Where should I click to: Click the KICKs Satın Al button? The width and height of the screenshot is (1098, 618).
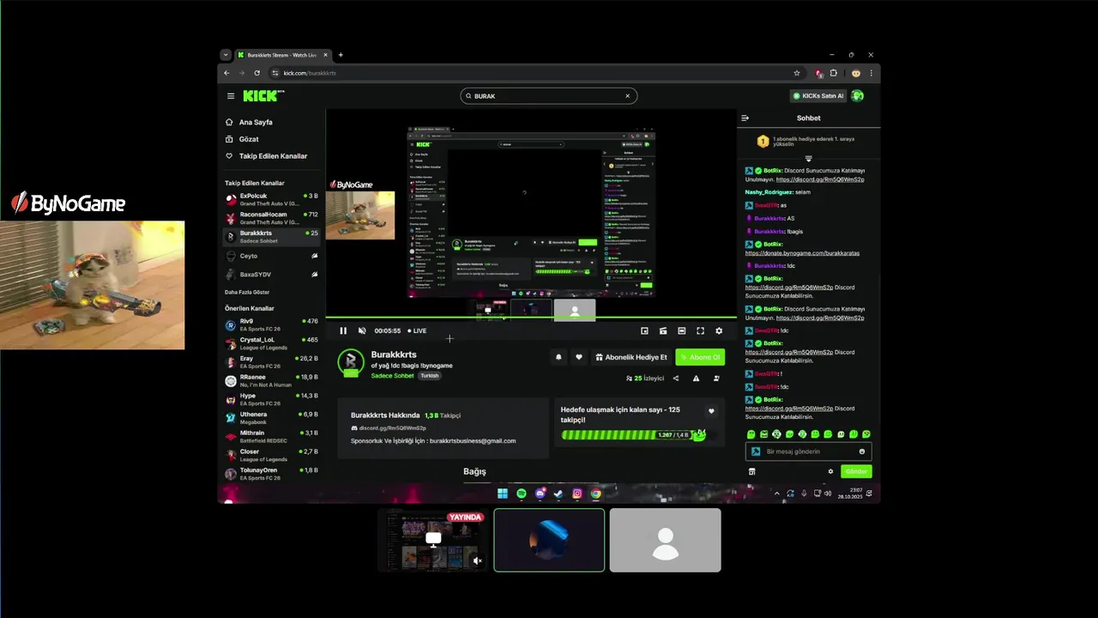pos(817,96)
